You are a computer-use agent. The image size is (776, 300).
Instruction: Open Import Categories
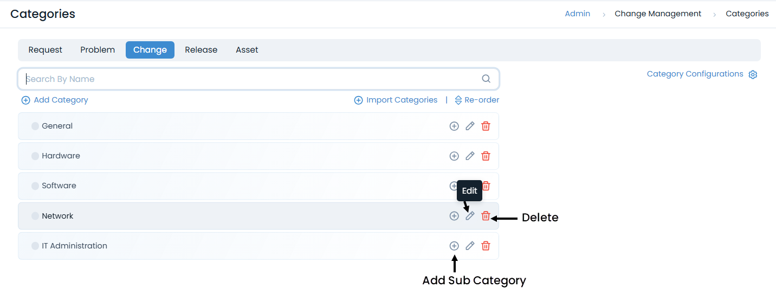[x=396, y=100]
